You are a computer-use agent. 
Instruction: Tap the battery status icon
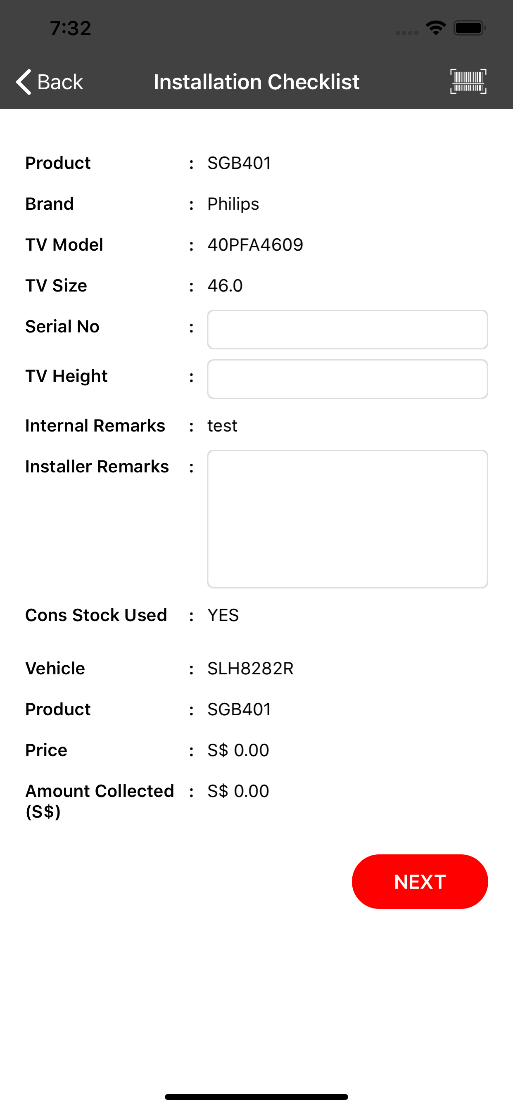470,28
